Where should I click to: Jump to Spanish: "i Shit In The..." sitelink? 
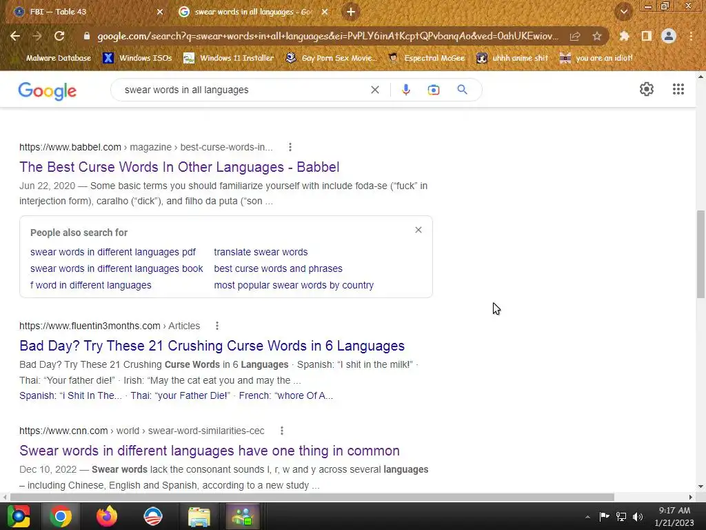[71, 395]
